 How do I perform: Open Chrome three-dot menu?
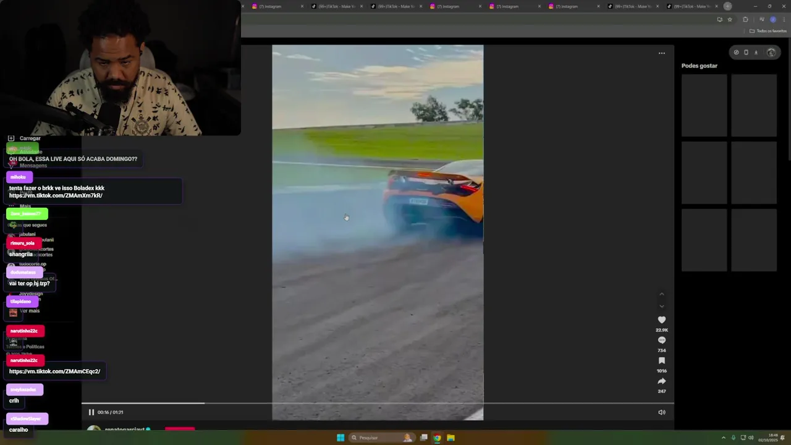click(x=784, y=20)
